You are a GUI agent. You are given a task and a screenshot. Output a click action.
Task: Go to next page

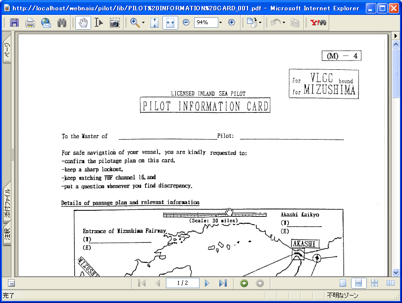[207, 283]
